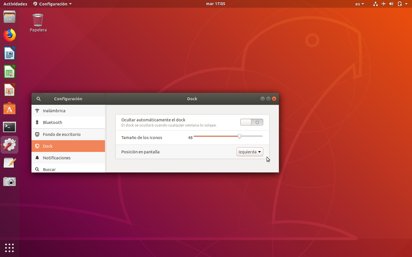Click the Posición en pantalla label
The height and width of the screenshot is (257, 412).
pos(140,152)
